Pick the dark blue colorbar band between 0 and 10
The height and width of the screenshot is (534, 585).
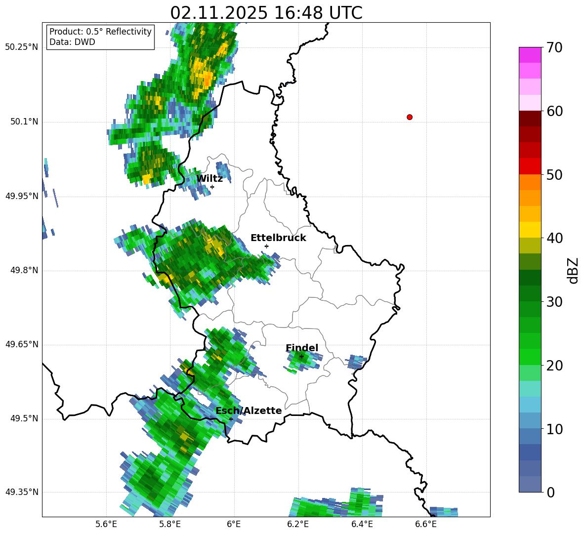click(x=530, y=452)
